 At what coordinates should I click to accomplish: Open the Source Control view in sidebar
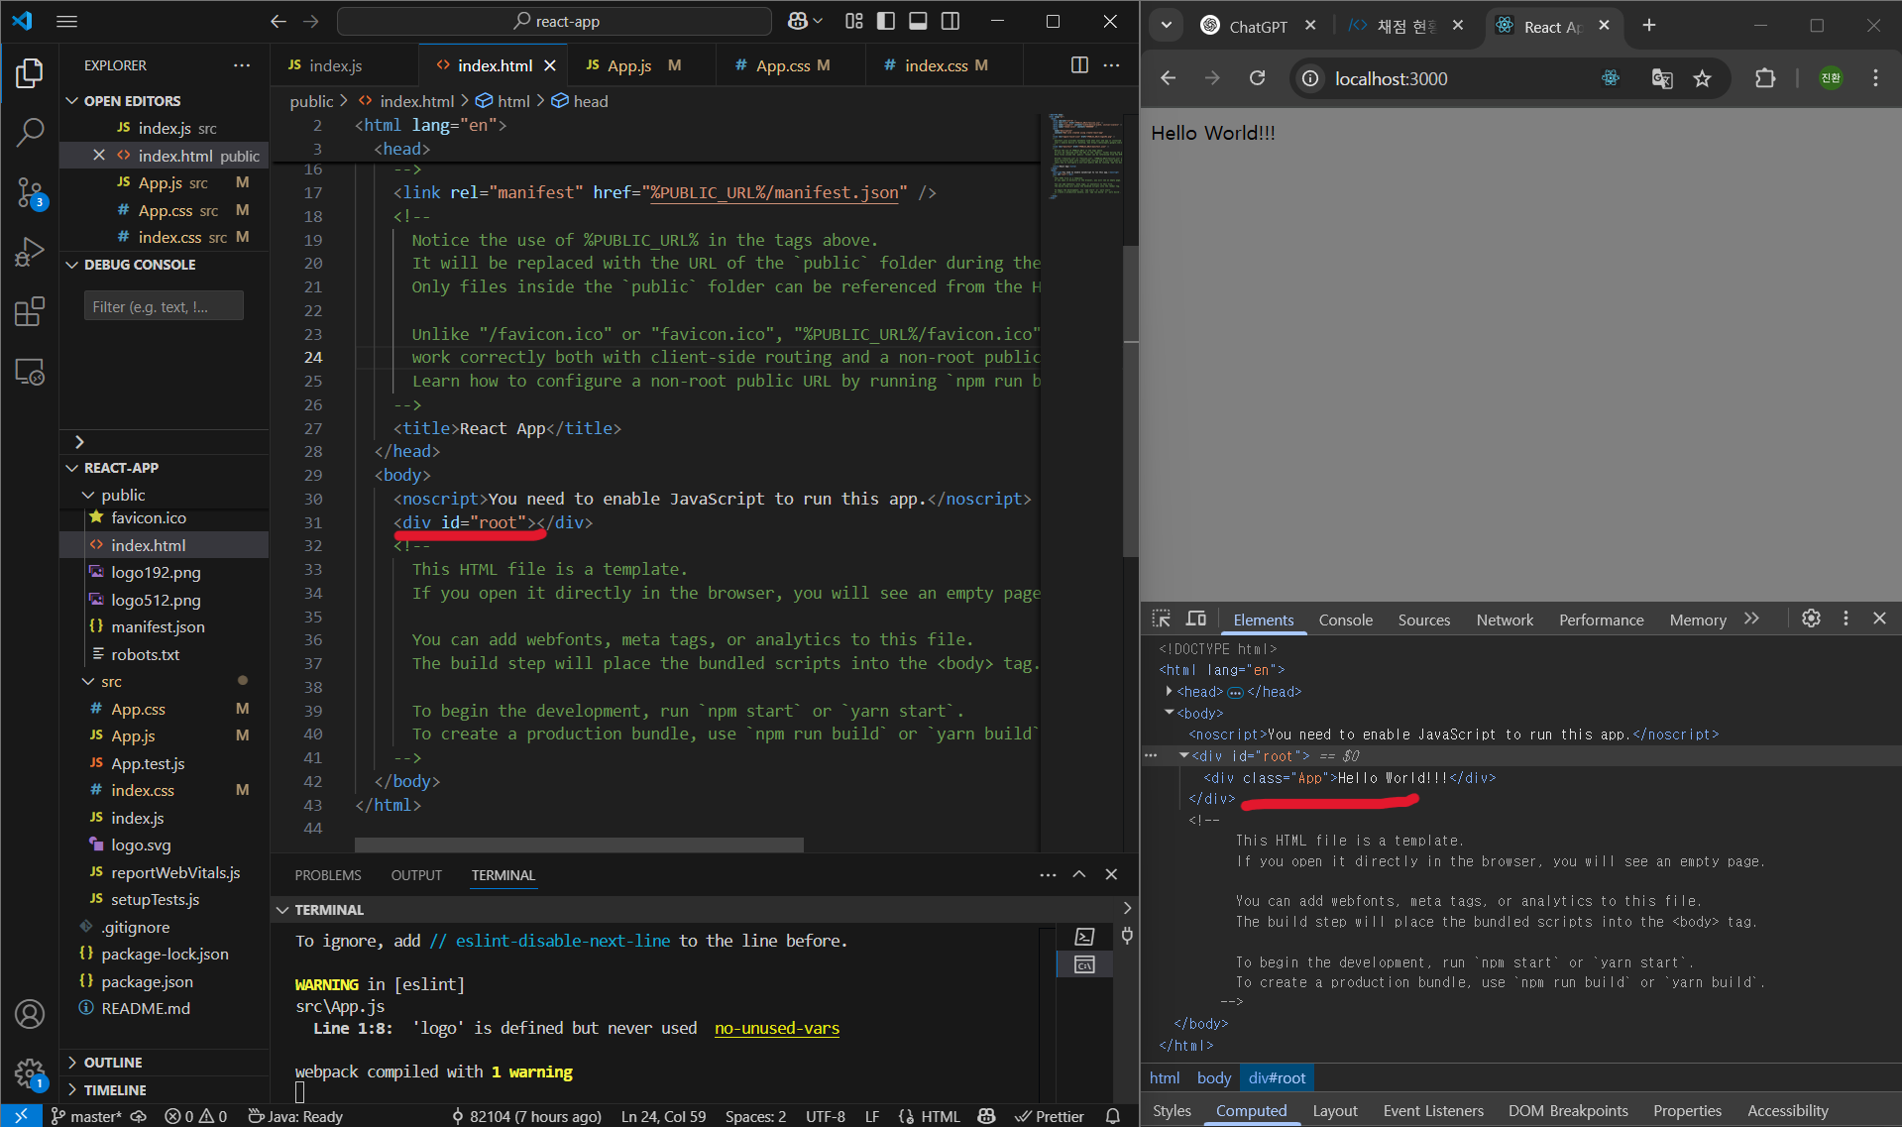[x=30, y=193]
